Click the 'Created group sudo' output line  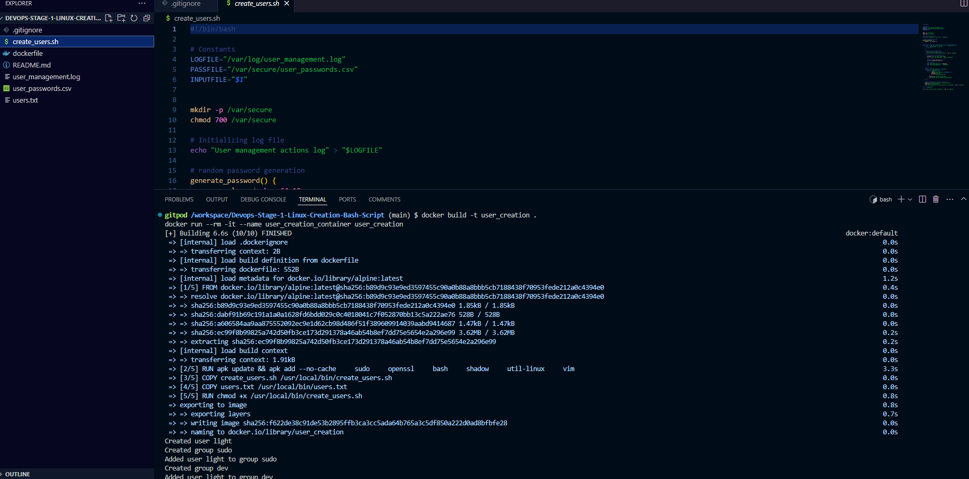[x=198, y=450]
